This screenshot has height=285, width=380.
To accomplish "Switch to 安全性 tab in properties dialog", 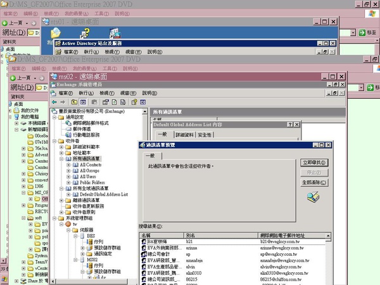I will [205, 135].
